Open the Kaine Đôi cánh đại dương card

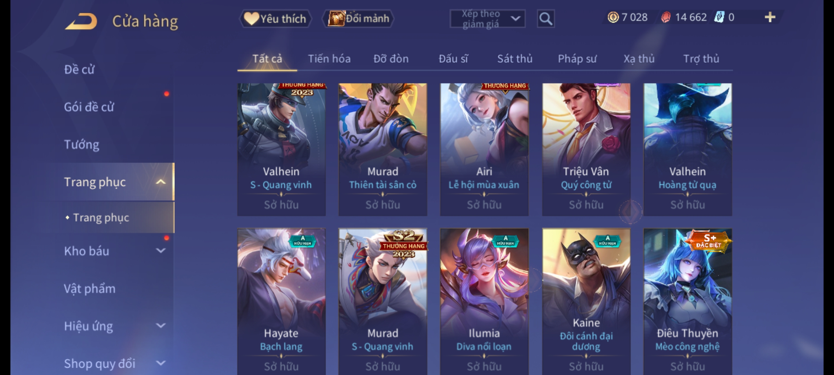(586, 301)
